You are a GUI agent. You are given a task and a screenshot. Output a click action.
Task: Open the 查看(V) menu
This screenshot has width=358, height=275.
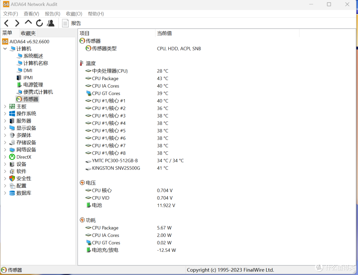[x=31, y=14]
